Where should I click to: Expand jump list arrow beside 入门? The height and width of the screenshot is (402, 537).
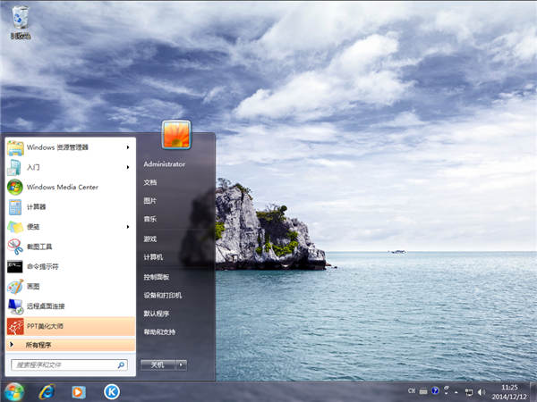pos(128,167)
